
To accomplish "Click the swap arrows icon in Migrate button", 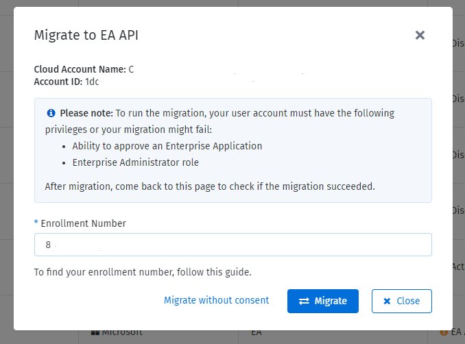I will 303,301.
